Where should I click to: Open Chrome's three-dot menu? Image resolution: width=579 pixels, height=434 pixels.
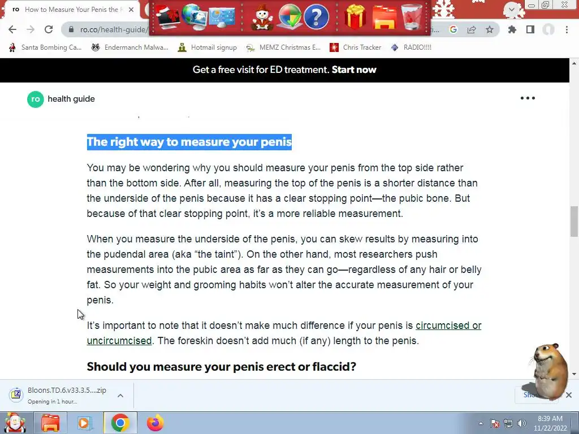567,29
